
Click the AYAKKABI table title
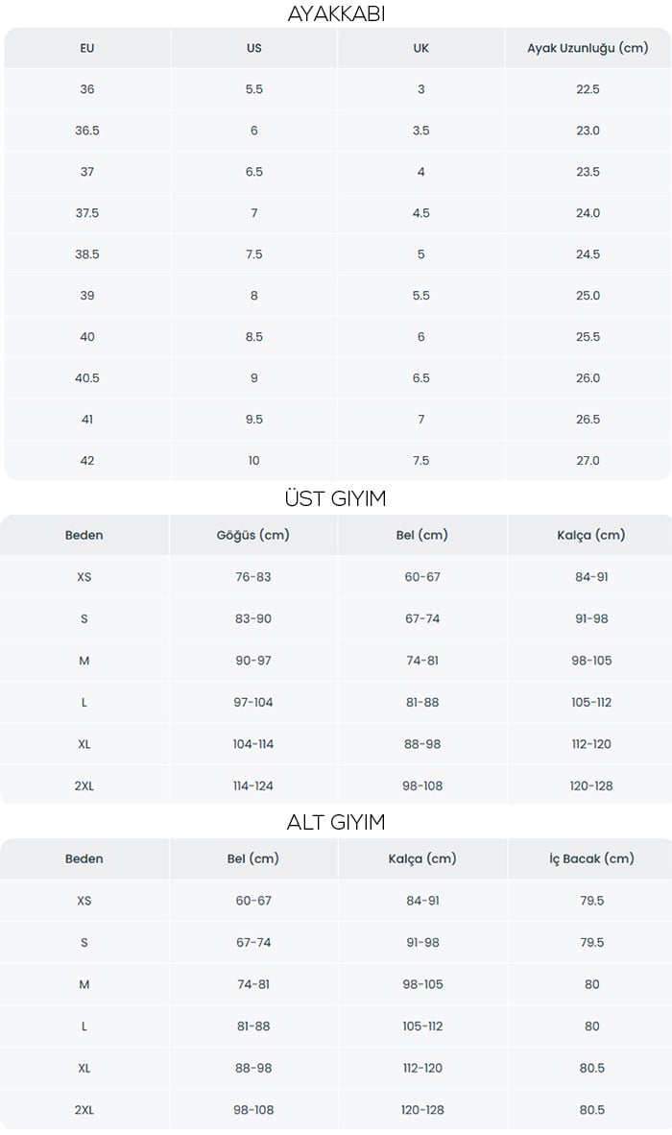coord(336,13)
